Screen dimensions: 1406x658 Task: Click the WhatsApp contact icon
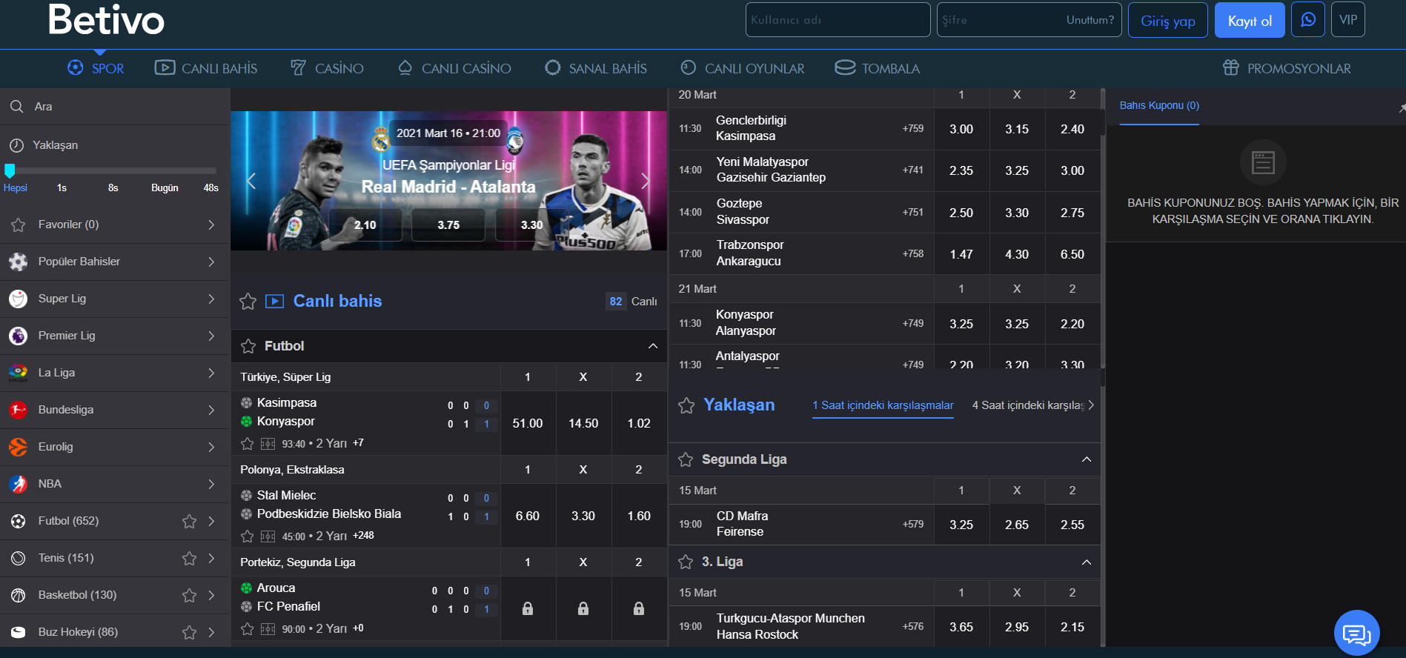point(1308,20)
